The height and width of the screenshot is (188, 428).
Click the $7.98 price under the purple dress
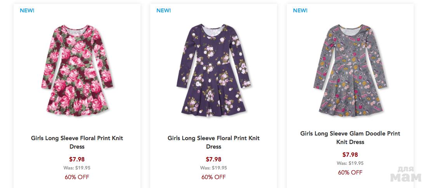(213, 159)
